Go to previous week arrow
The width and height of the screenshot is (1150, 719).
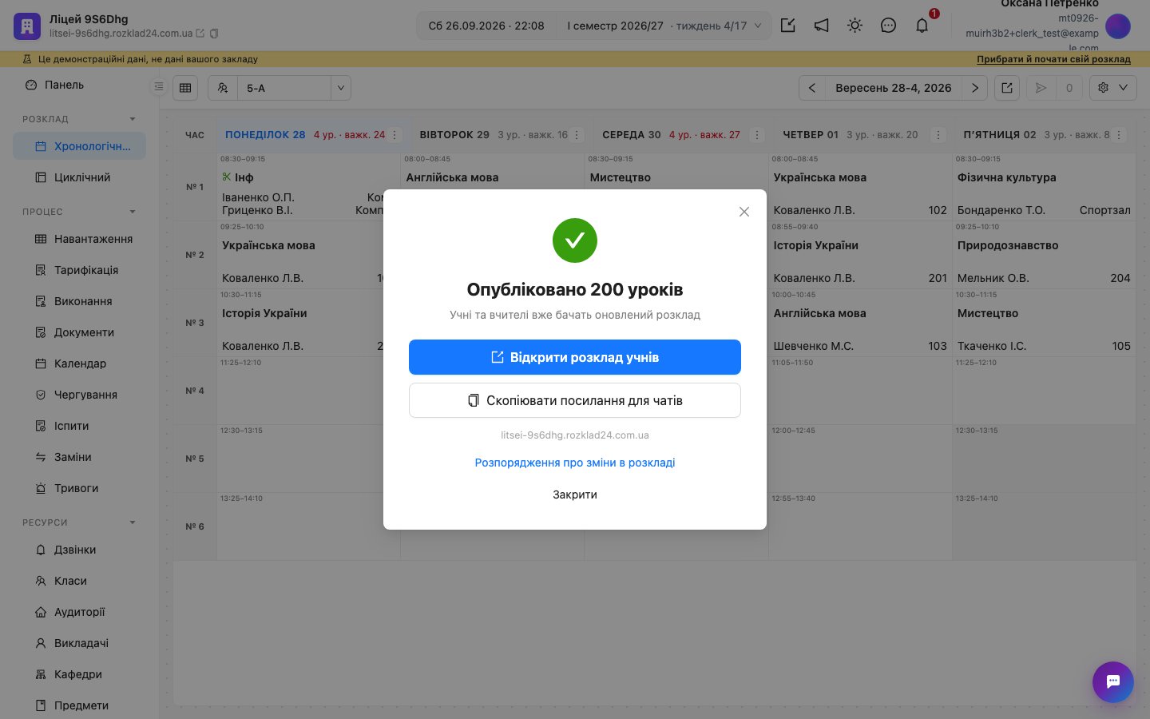812,88
